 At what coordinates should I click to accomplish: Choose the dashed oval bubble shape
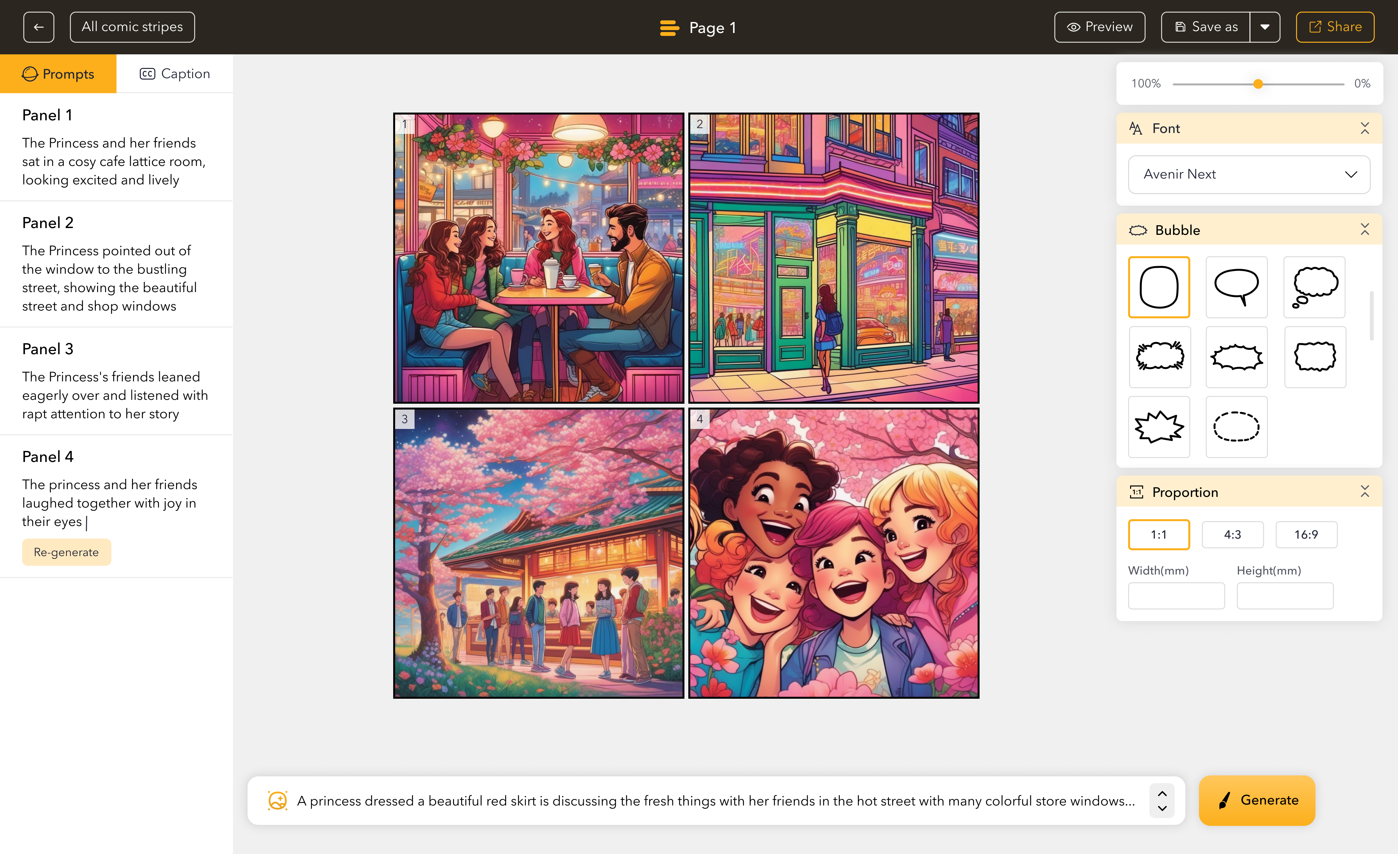[1236, 426]
